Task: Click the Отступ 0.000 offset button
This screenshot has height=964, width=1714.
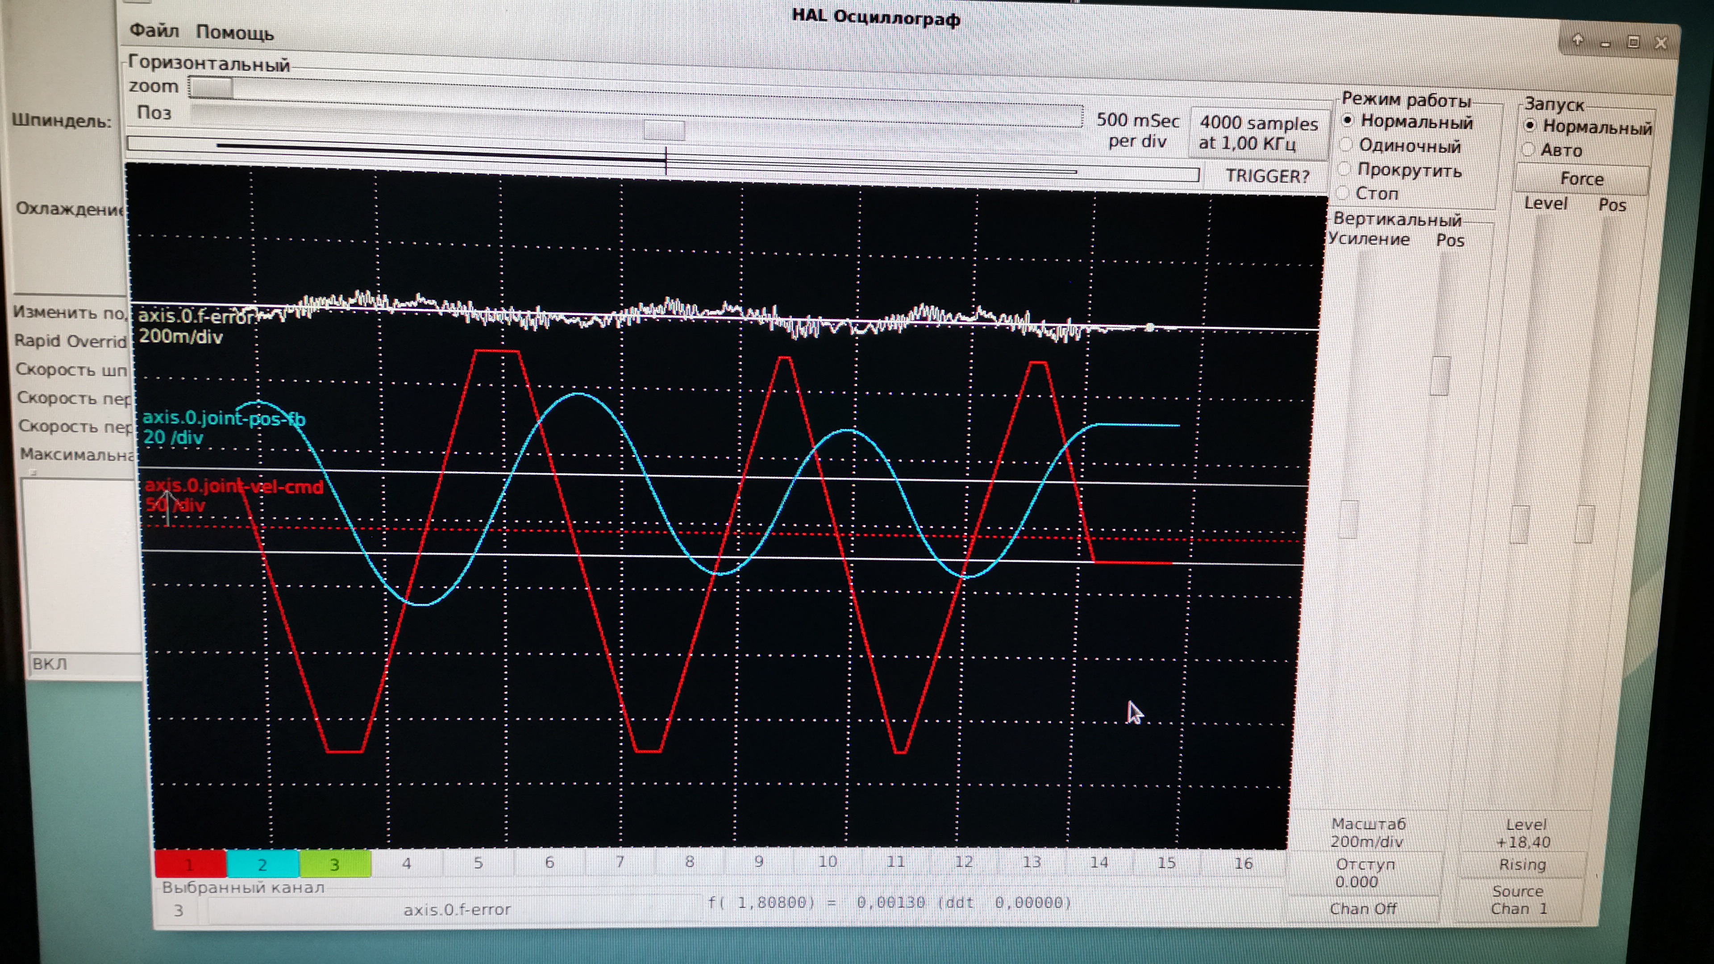Action: 1364,873
